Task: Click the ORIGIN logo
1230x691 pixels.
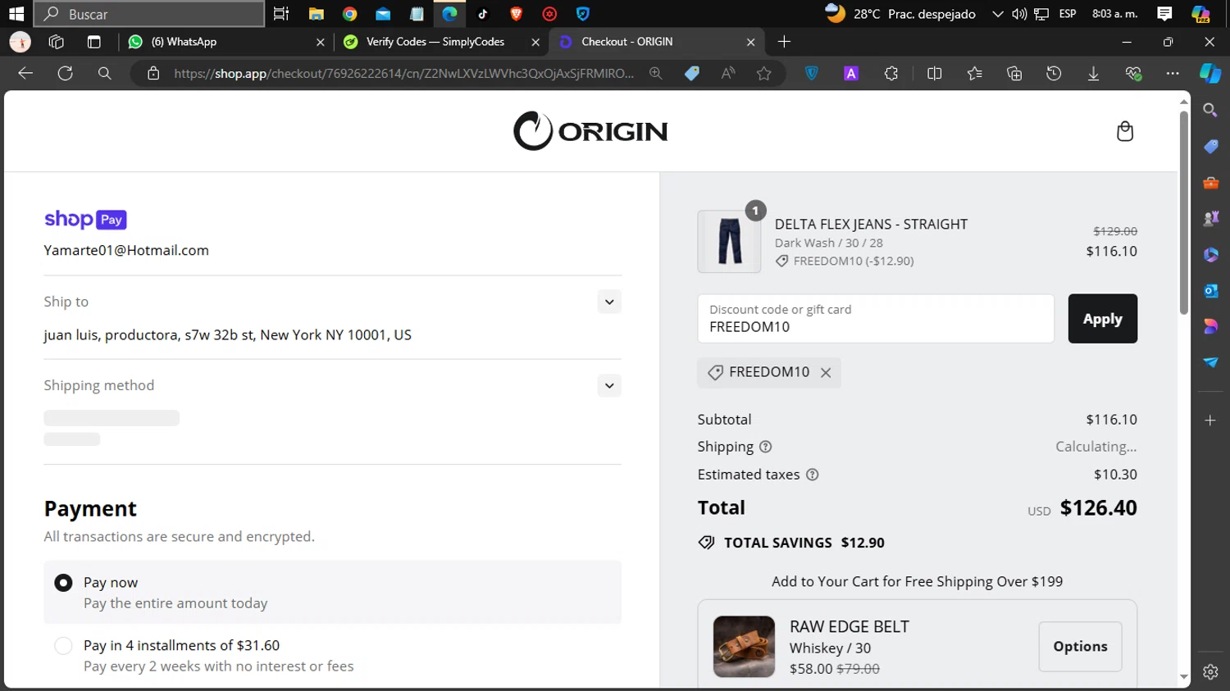Action: point(590,131)
